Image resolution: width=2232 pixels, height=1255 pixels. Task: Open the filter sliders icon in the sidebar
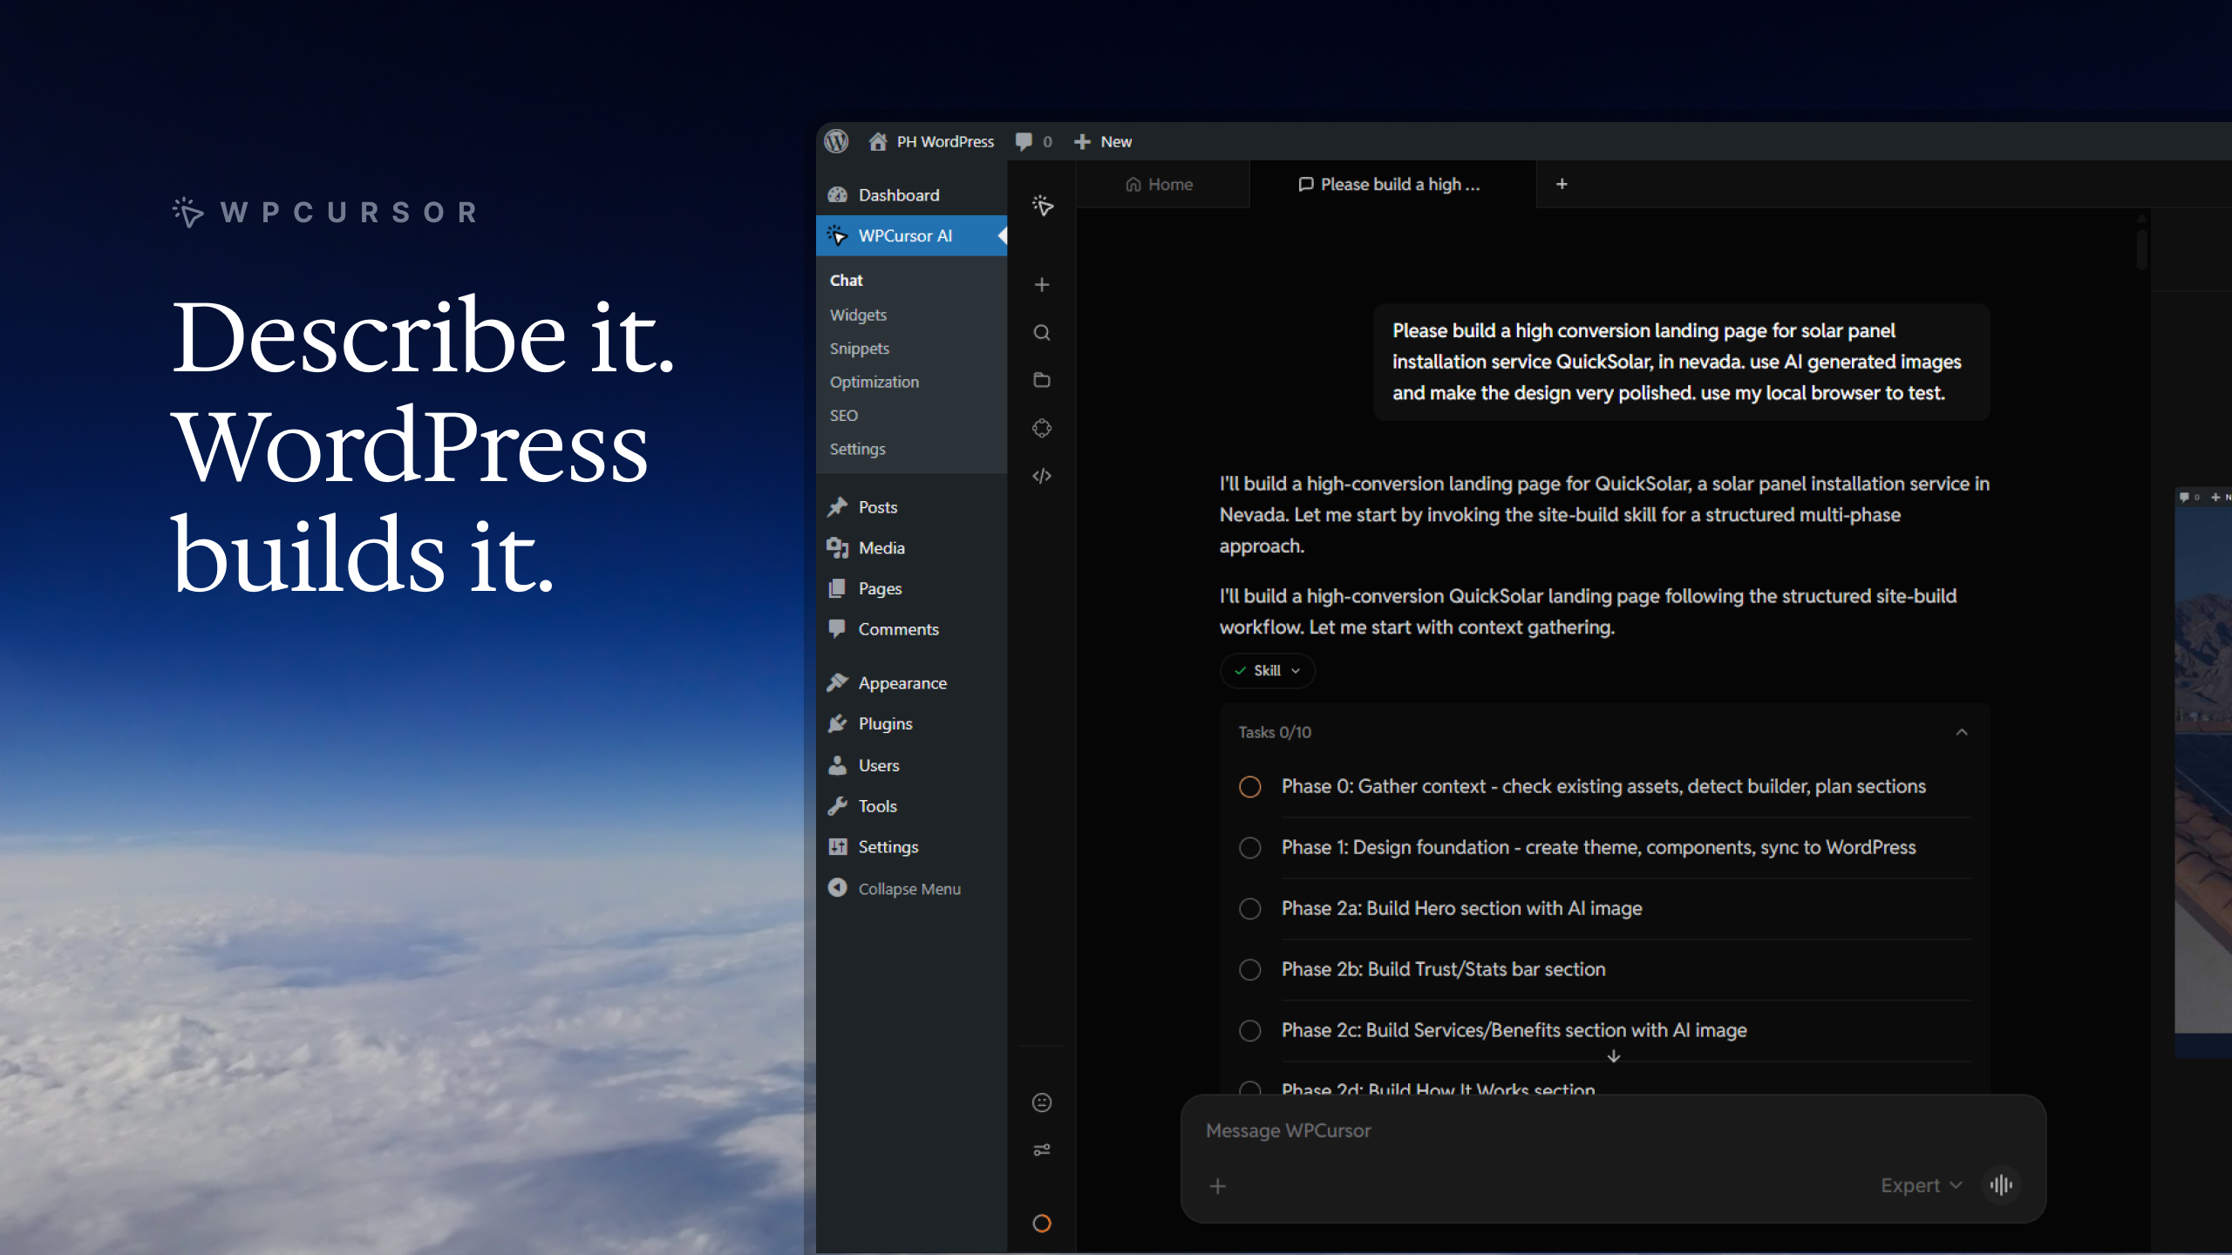[x=1042, y=1149]
